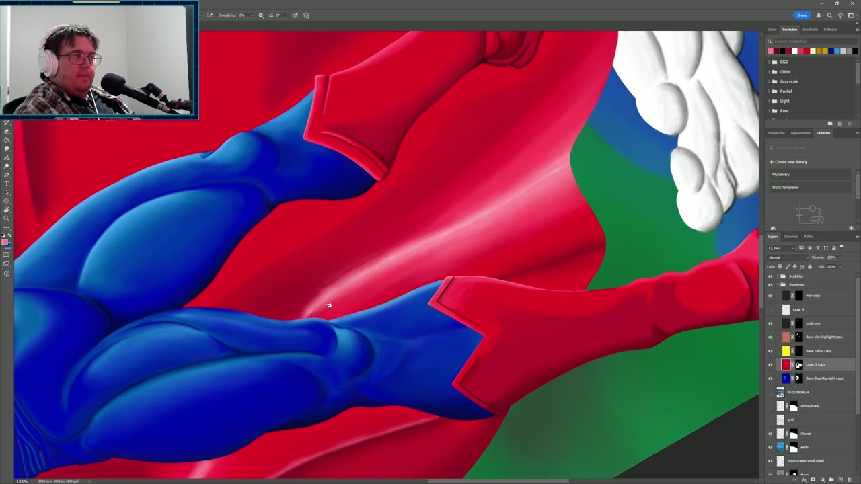Expand the Light swatch group

click(769, 101)
